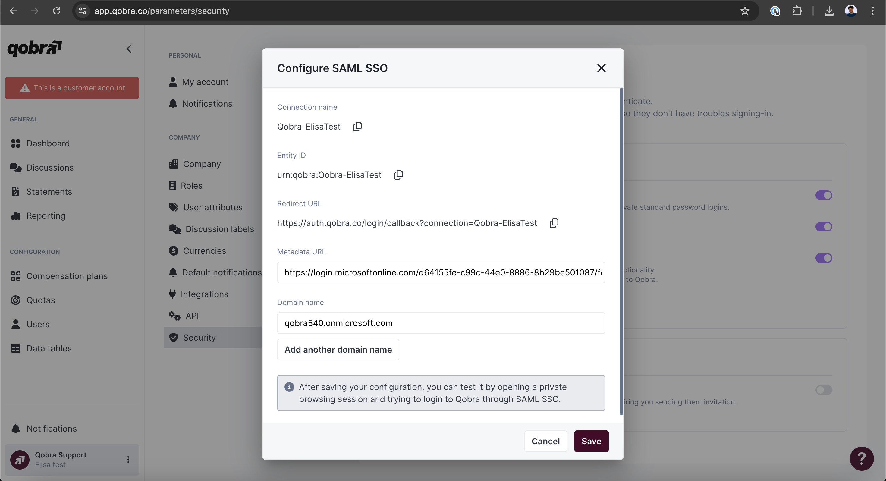Bookmark this page with the star
Viewport: 886px width, 481px height.
[x=745, y=11]
